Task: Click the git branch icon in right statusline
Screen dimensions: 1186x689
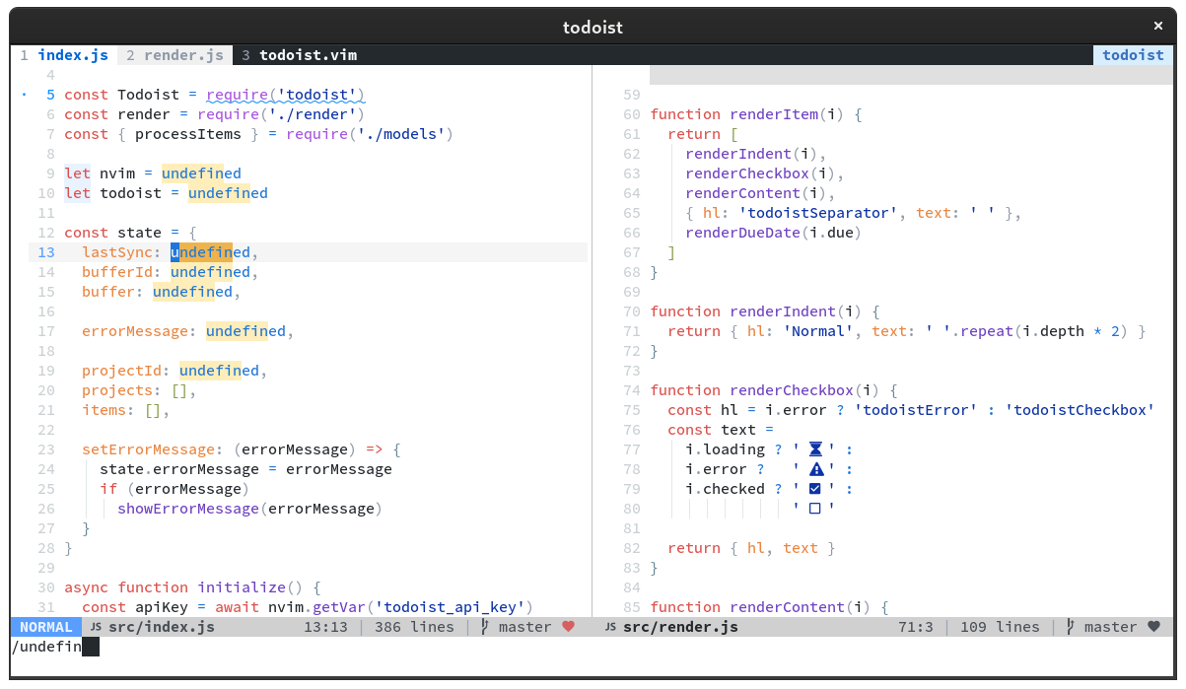Action: point(1071,627)
